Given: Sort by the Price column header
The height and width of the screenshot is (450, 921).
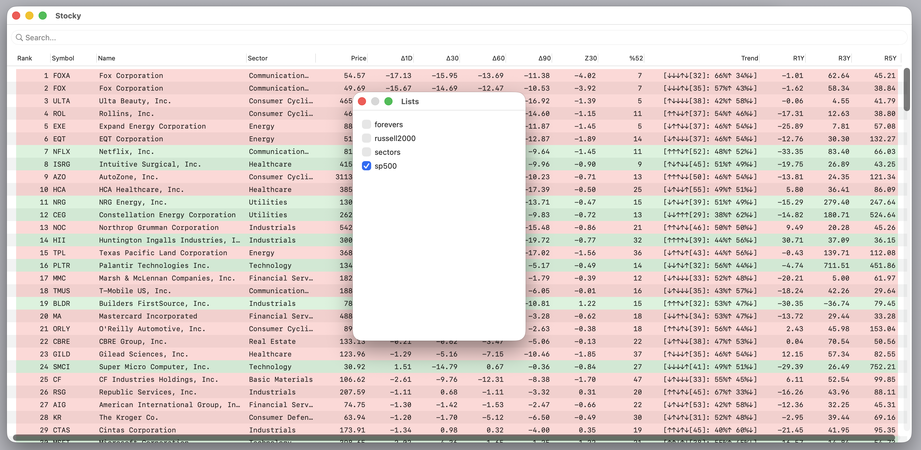Looking at the screenshot, I should click(x=358, y=58).
